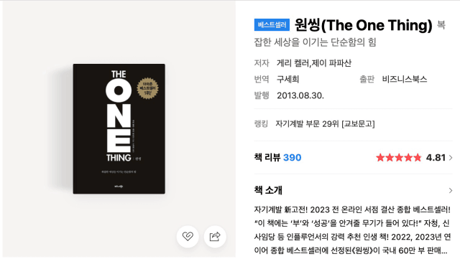Viewport: 460px width, 264px height.
Task: Click the 책 소개 heading
Action: click(268, 190)
